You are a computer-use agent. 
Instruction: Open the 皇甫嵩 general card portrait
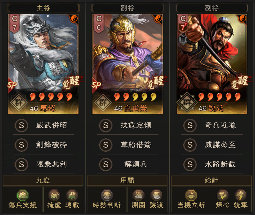click(x=127, y=64)
